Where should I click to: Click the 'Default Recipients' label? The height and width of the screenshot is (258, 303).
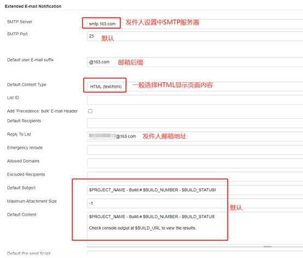24,121
